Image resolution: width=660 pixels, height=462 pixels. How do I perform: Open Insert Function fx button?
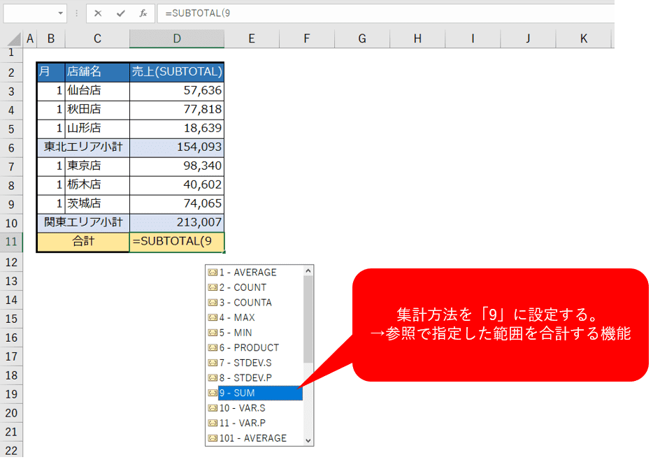click(x=143, y=13)
